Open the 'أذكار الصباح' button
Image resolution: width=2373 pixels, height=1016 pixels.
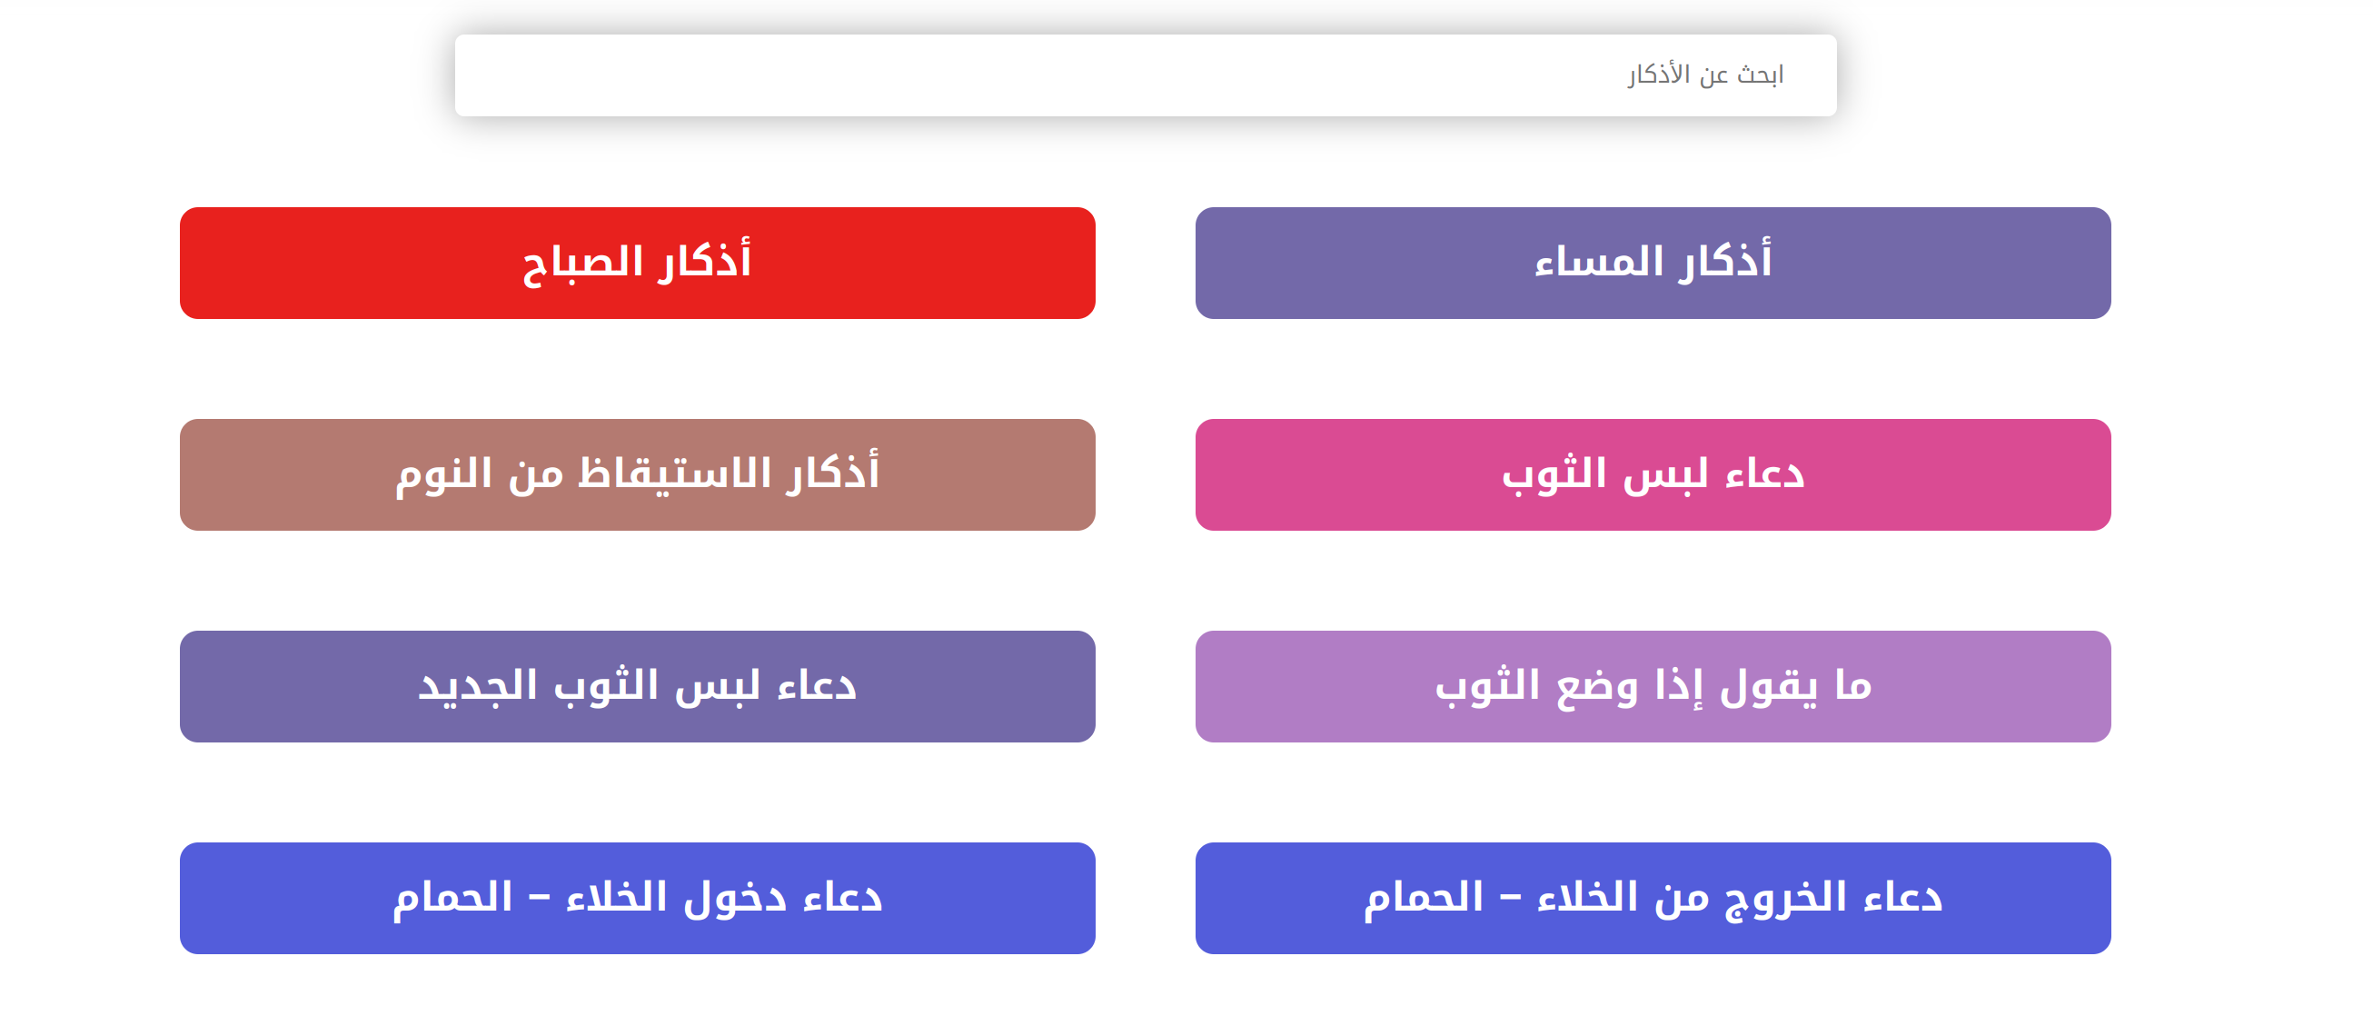[638, 263]
